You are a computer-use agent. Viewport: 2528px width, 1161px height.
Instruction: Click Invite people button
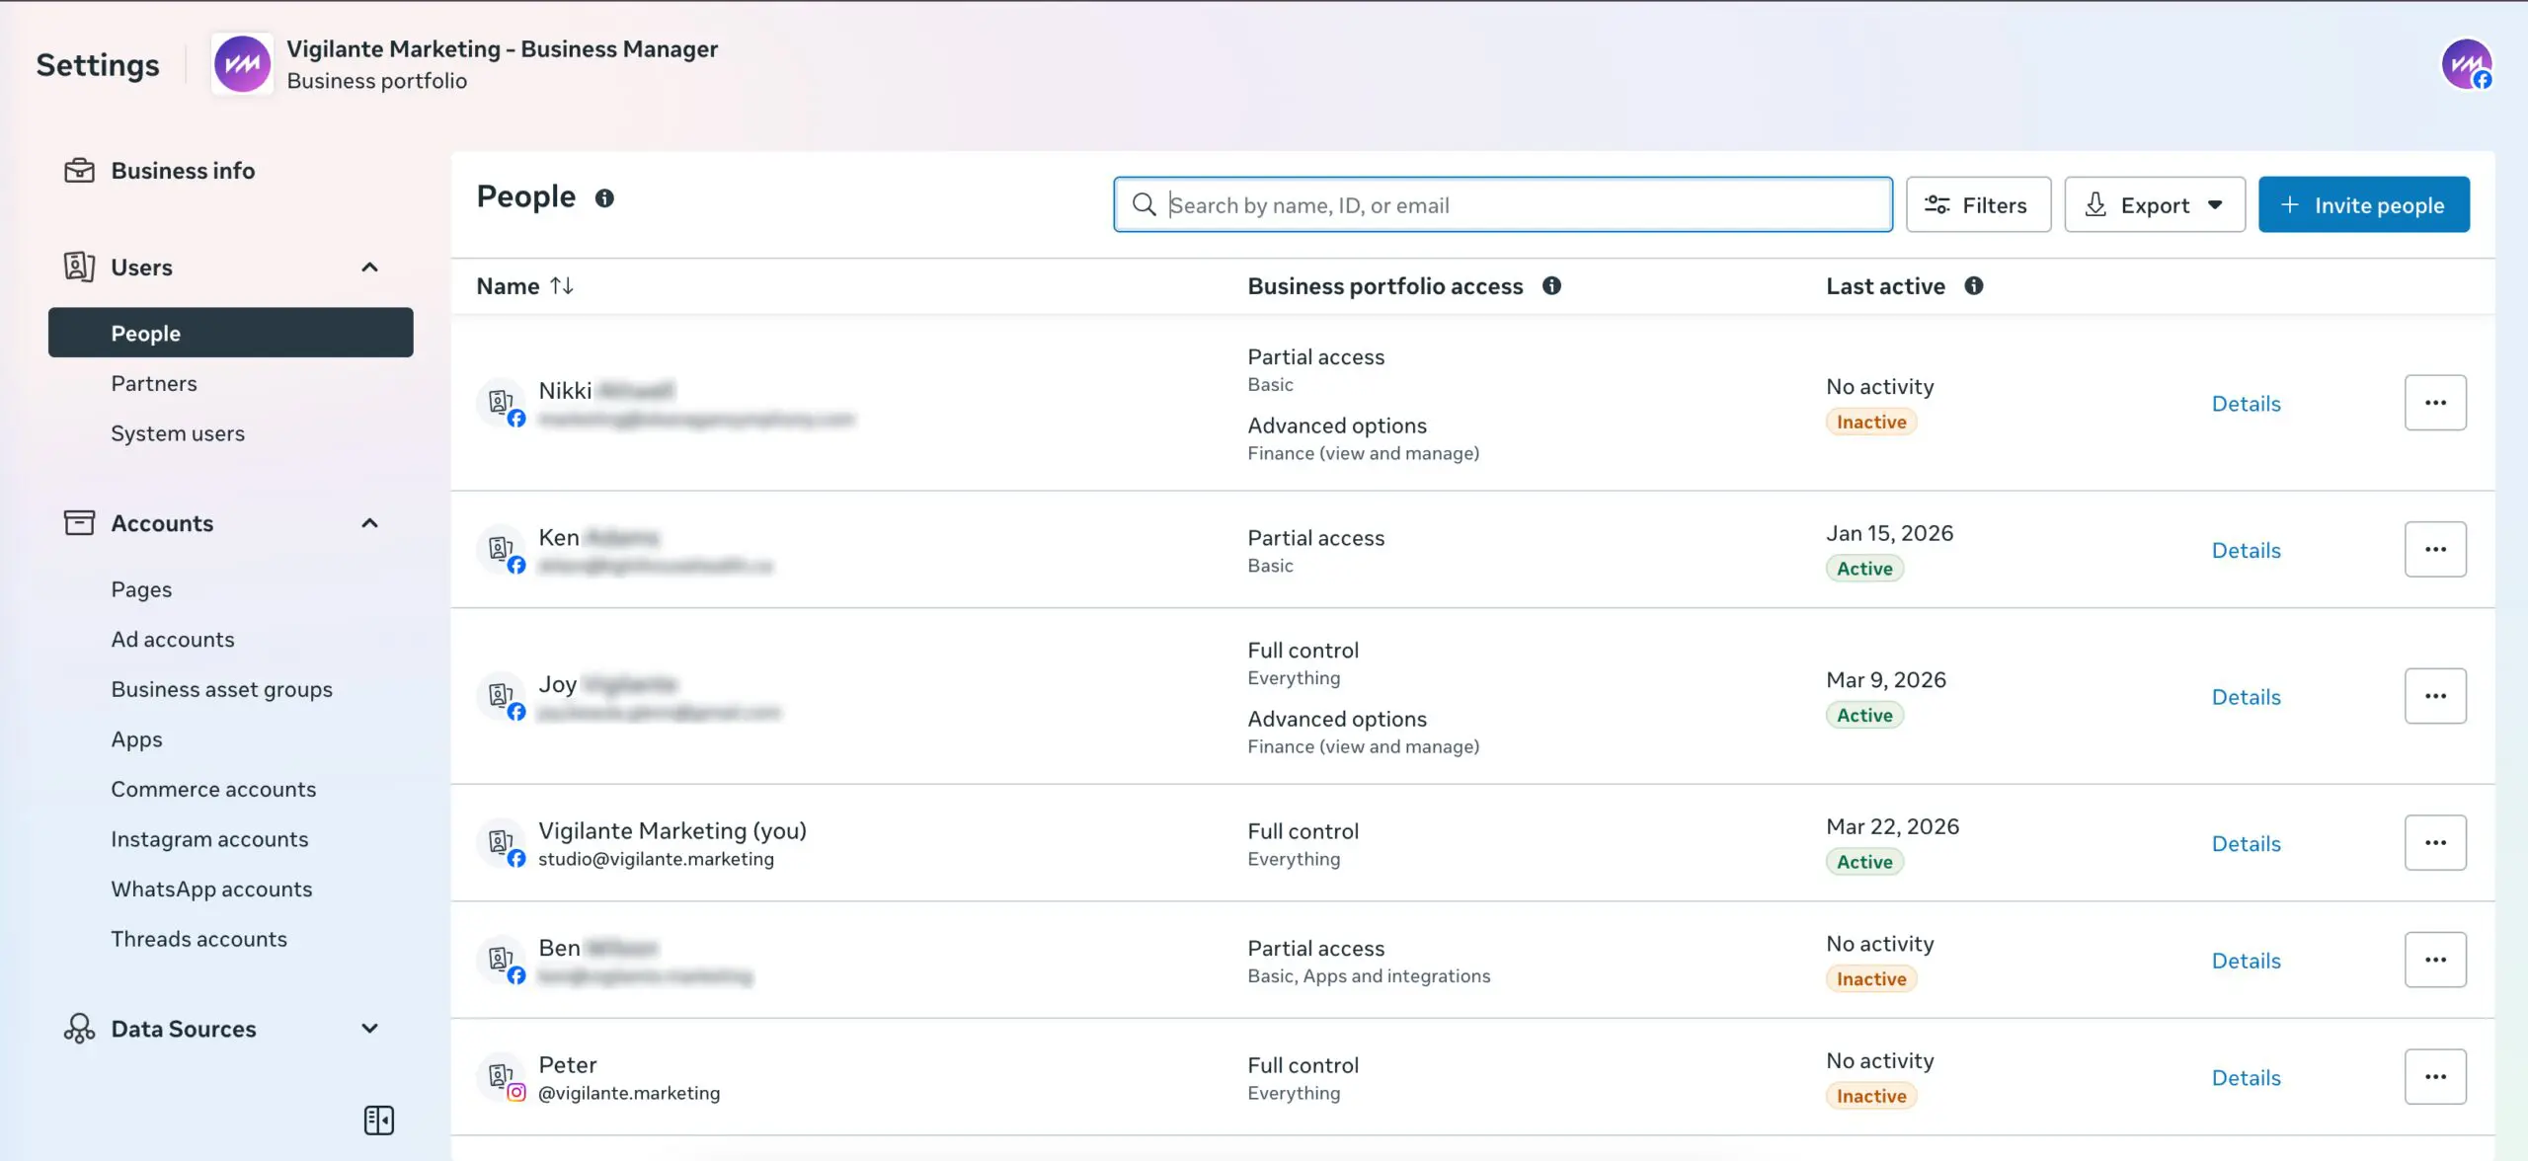[x=2363, y=205]
